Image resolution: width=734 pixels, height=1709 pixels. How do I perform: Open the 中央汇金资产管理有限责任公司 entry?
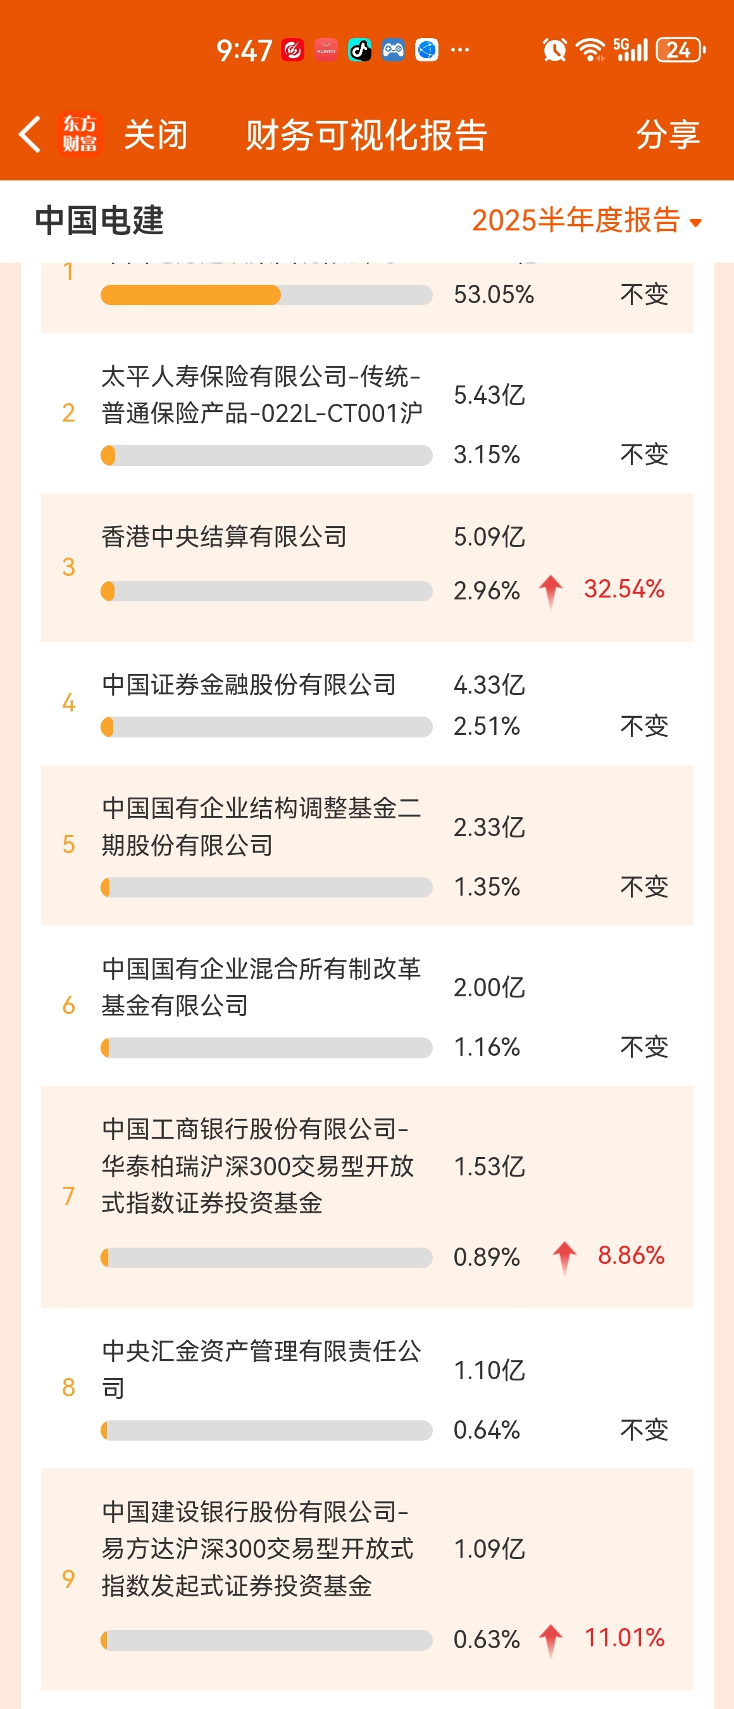tap(368, 1388)
